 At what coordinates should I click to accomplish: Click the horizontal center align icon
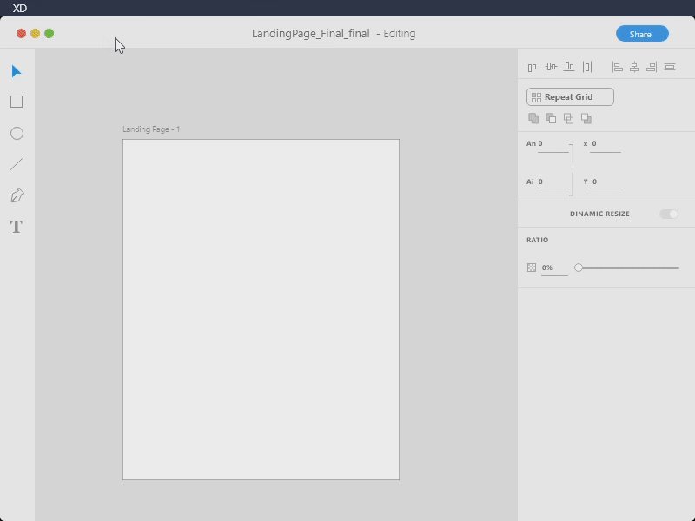[x=635, y=66]
